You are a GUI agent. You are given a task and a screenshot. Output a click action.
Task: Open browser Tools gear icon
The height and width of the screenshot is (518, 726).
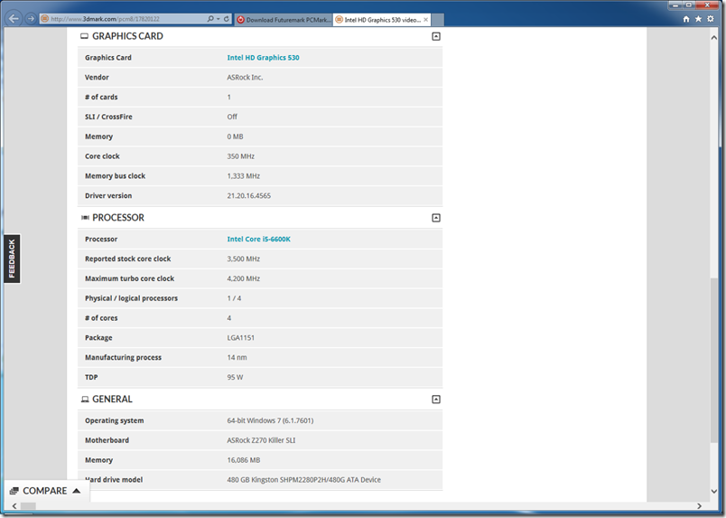pyautogui.click(x=711, y=19)
